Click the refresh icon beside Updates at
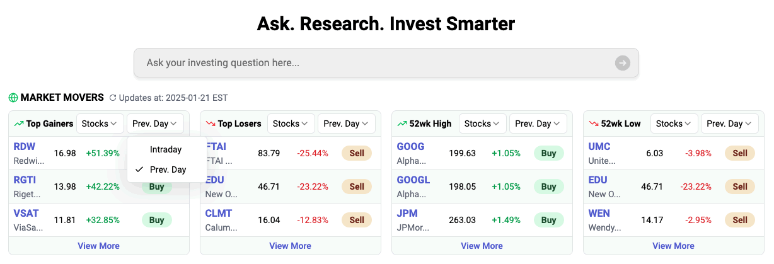This screenshot has height=264, width=774. 113,98
